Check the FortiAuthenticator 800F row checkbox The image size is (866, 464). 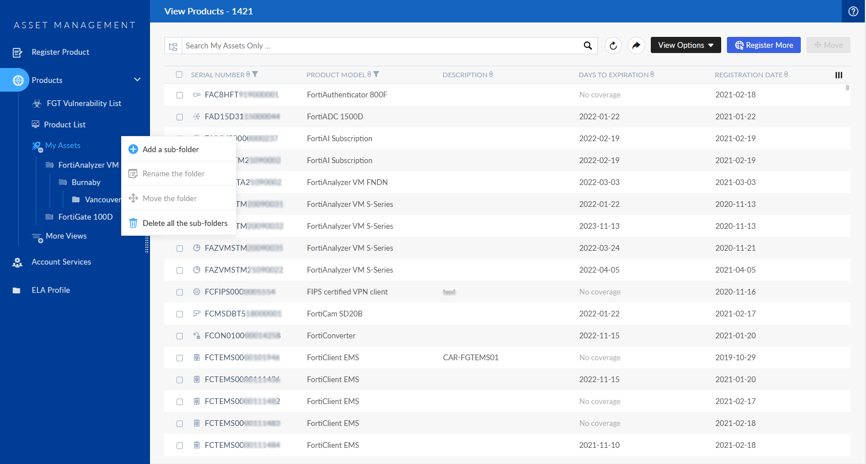(179, 95)
